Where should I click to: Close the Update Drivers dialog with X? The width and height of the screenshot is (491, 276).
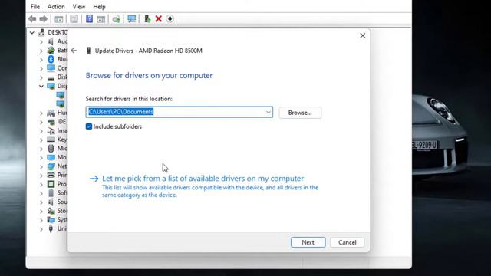(x=363, y=36)
